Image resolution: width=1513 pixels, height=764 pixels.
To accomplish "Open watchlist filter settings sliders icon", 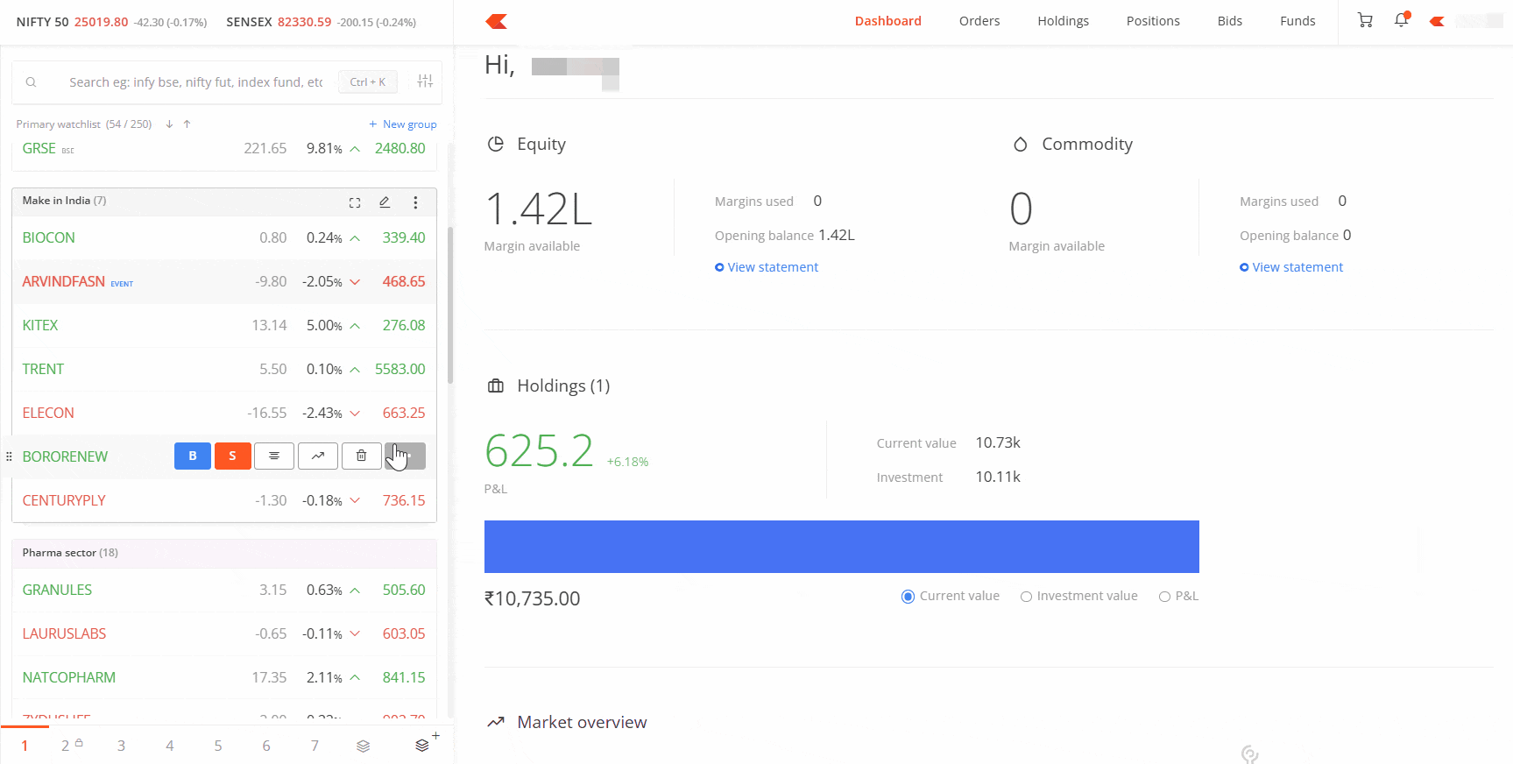I will 426,81.
